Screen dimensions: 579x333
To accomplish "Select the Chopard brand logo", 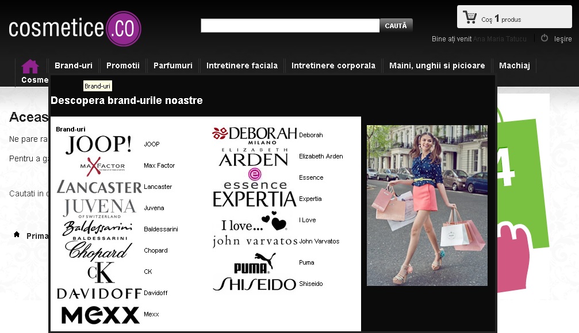I will (98, 250).
